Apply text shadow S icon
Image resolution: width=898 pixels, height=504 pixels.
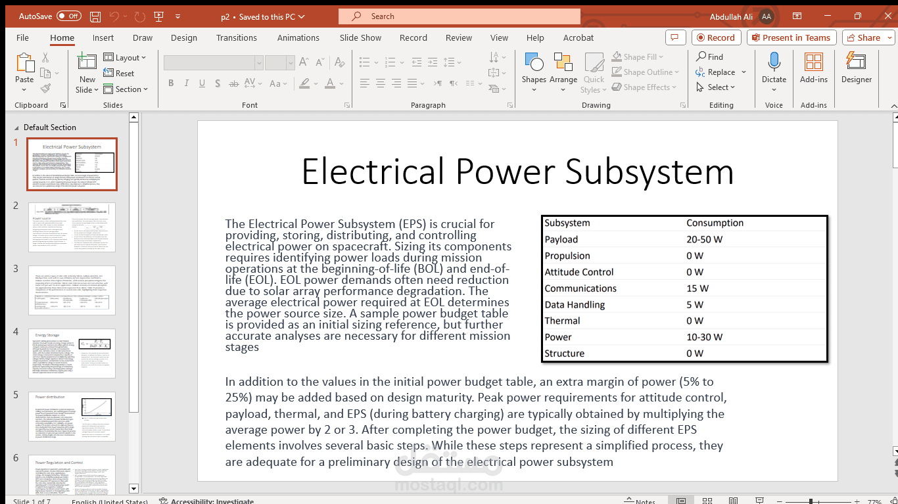tap(218, 83)
